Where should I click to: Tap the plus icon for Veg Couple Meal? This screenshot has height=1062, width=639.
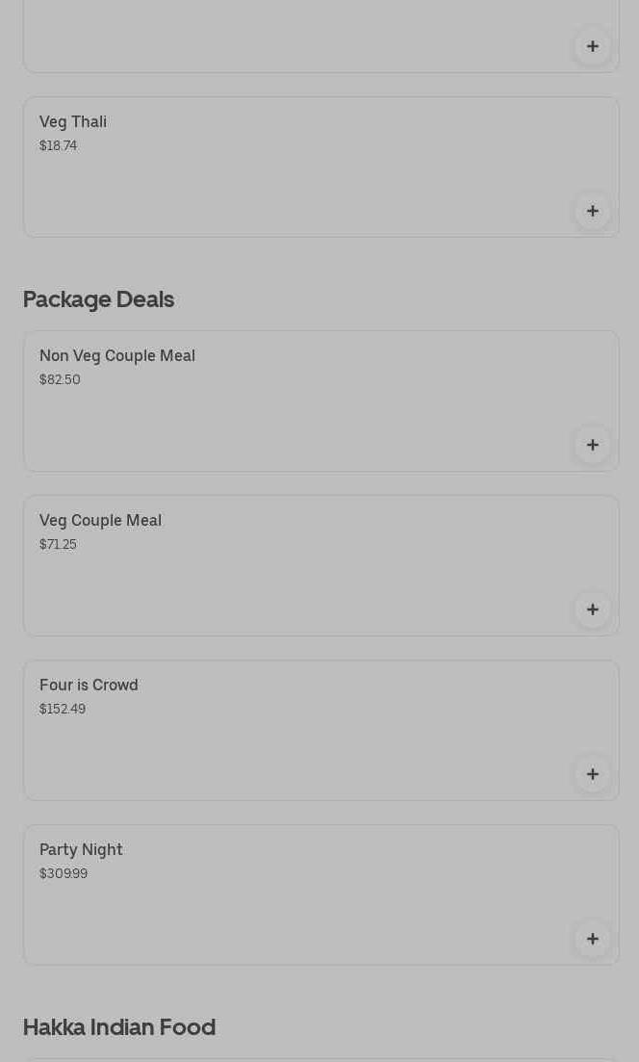click(593, 609)
